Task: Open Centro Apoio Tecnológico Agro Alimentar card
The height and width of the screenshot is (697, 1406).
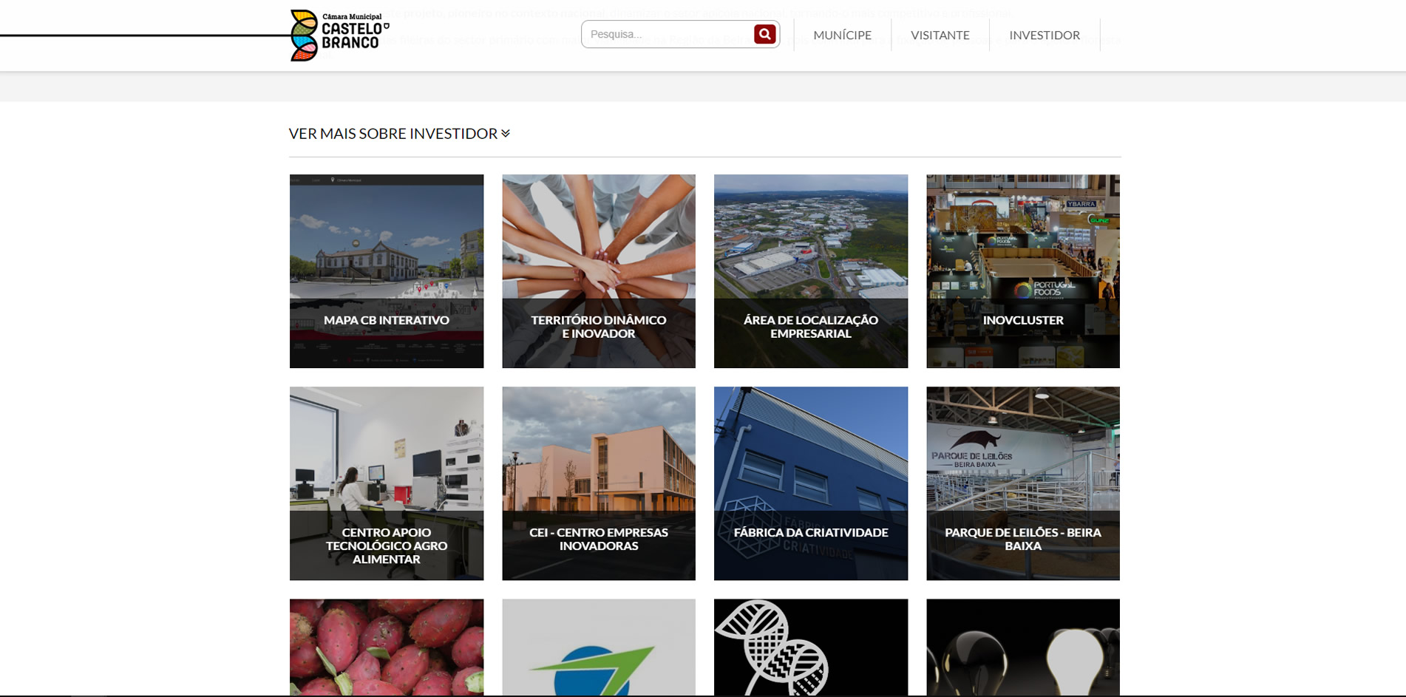Action: (387, 483)
